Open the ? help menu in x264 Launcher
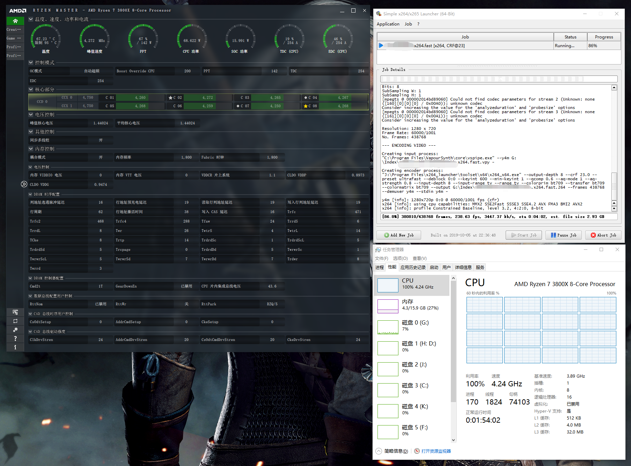 coord(418,24)
